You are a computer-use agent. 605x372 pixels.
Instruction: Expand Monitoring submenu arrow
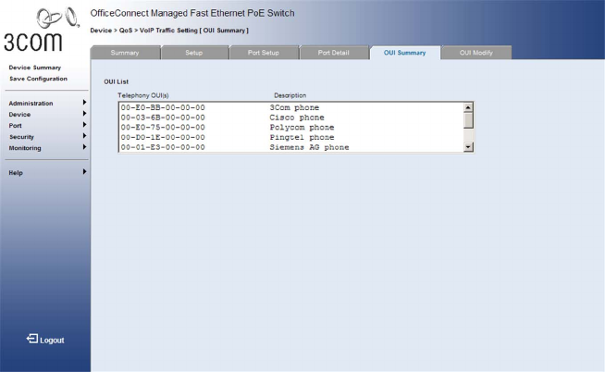[x=84, y=147]
